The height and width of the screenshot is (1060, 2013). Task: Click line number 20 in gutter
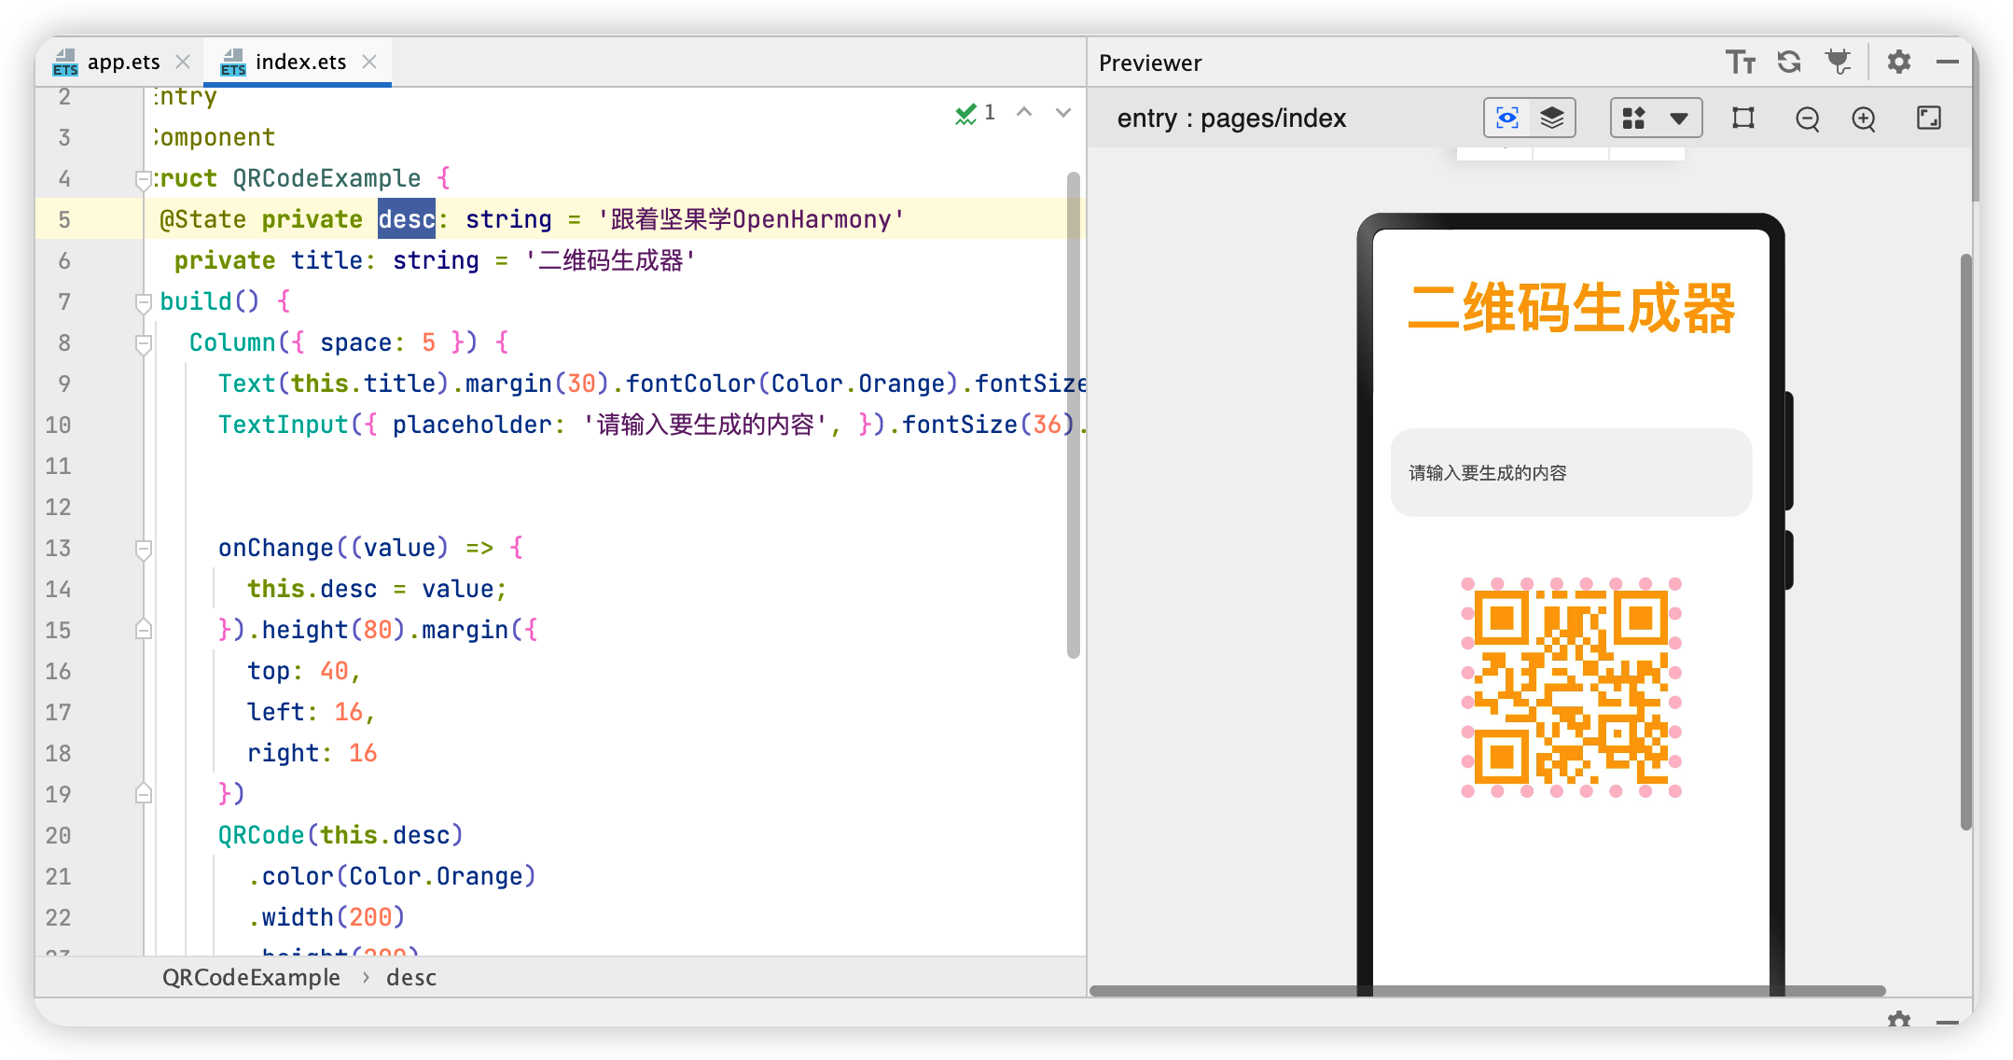[x=58, y=835]
